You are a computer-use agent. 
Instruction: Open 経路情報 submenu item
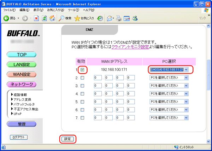click(20, 95)
